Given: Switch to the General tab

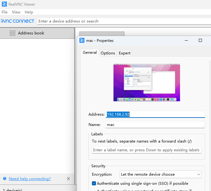Looking at the screenshot, I should [x=90, y=53].
